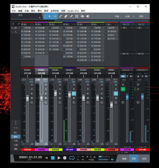This screenshot has height=168, width=159.
Task: Click the volume fader of channel 8
Action: click(x=112, y=105)
